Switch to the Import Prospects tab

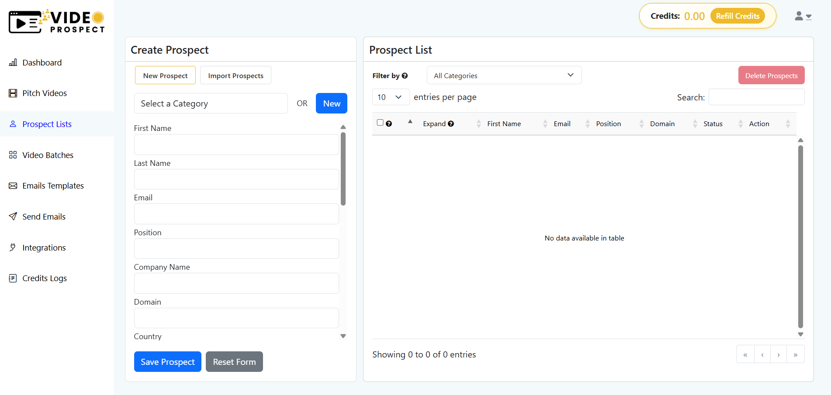pos(235,75)
